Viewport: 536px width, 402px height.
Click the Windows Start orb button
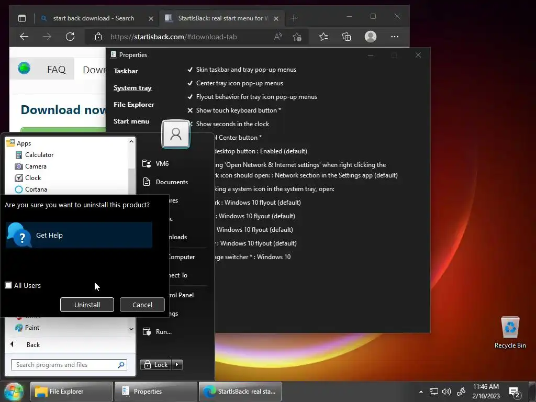[x=14, y=392]
